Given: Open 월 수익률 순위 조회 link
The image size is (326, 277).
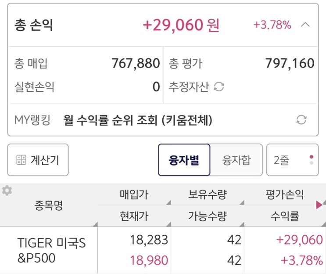Looking at the screenshot, I should [x=138, y=120].
